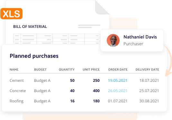Click Budget A in the Concrete row
Screen dimensions: 172x120
tap(42, 91)
